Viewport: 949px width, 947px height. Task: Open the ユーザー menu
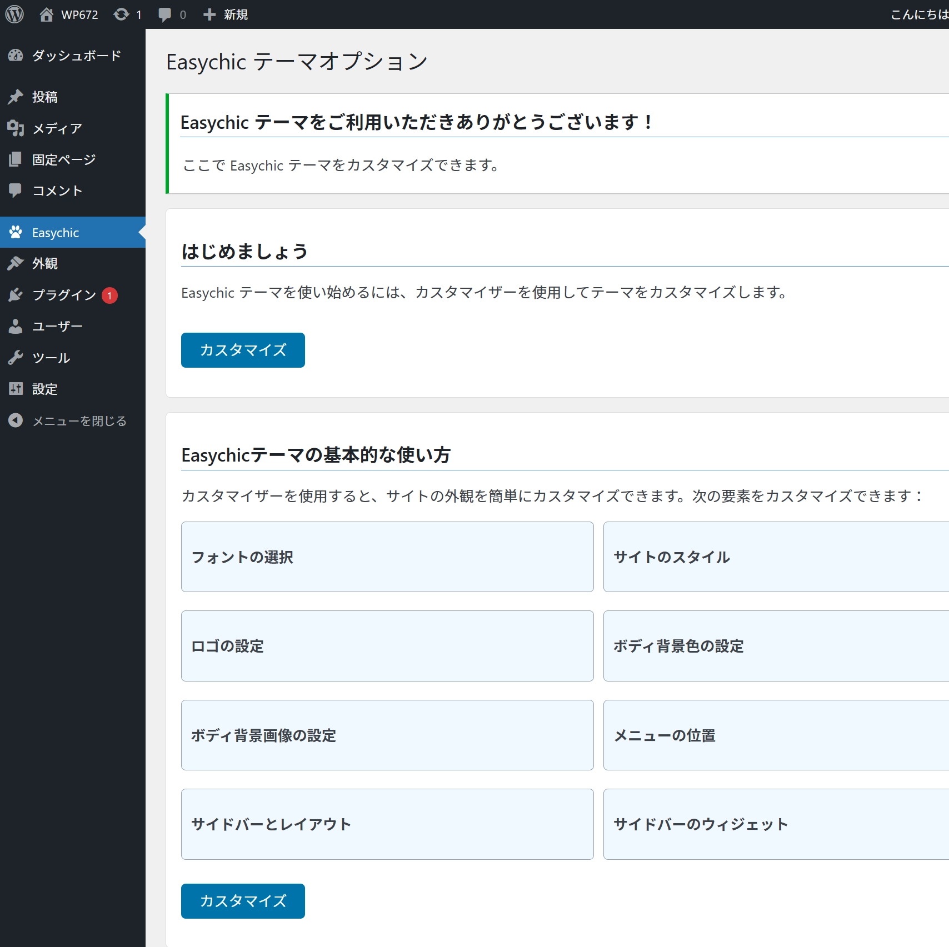coord(57,326)
